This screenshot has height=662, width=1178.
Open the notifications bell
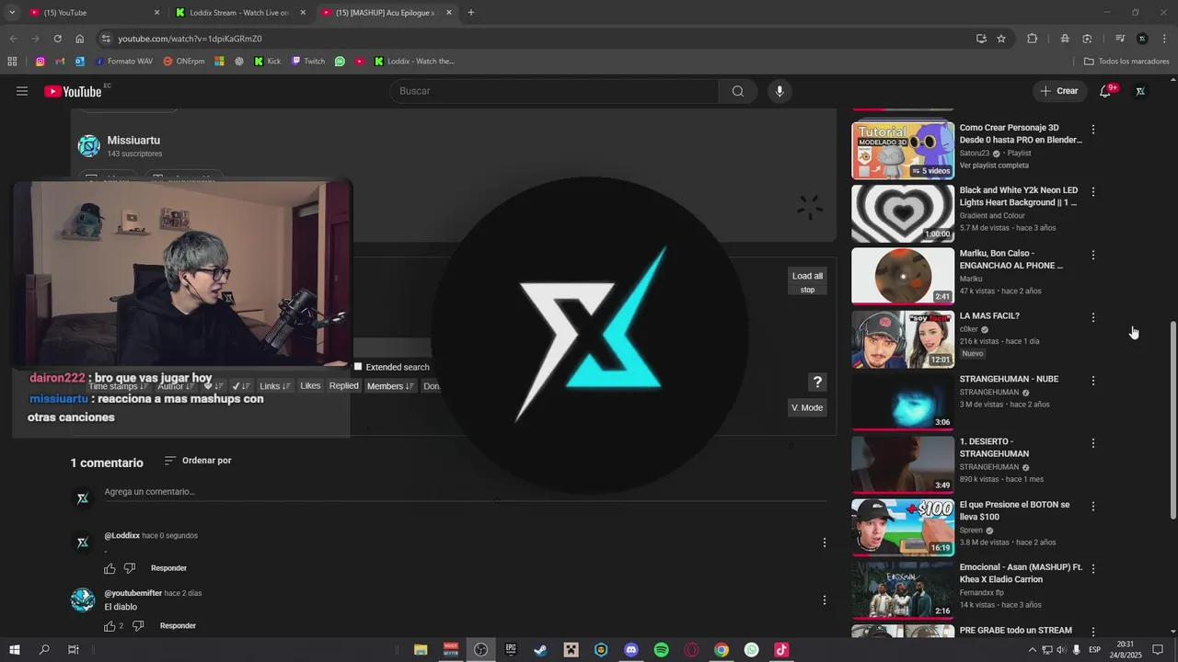(x=1105, y=91)
